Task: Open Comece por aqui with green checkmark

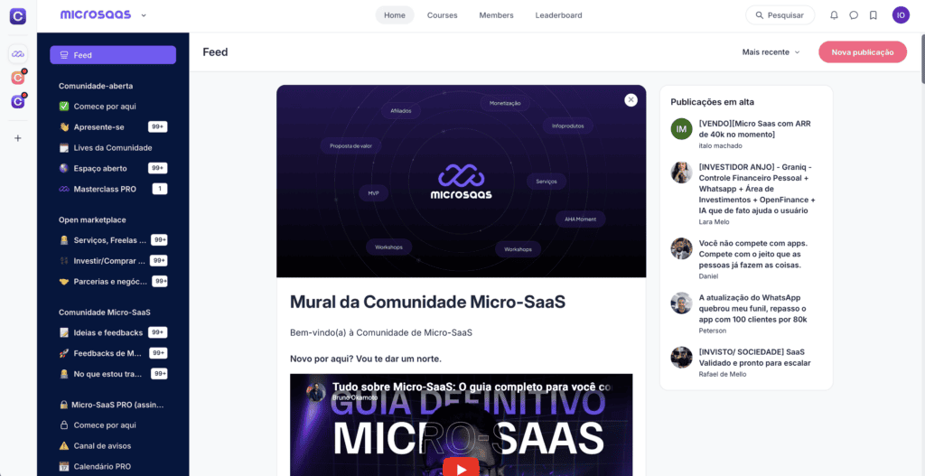Action: (113, 107)
